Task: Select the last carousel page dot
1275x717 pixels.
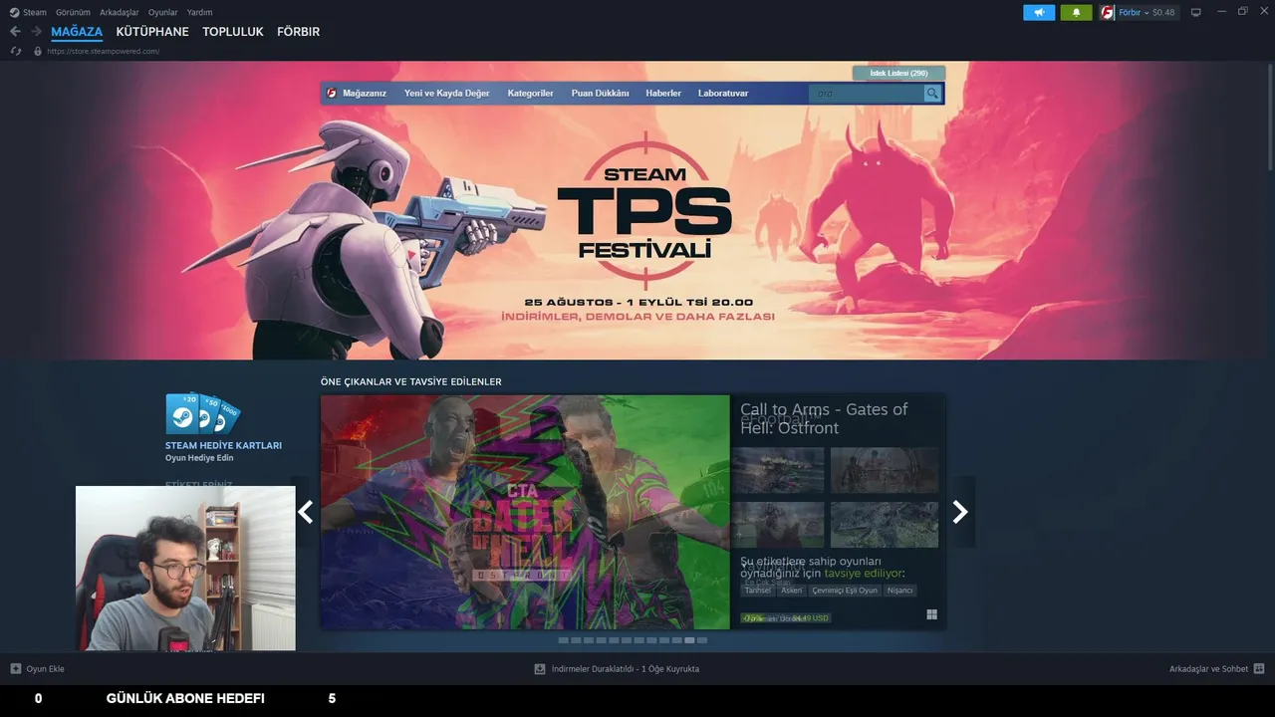Action: tap(702, 640)
